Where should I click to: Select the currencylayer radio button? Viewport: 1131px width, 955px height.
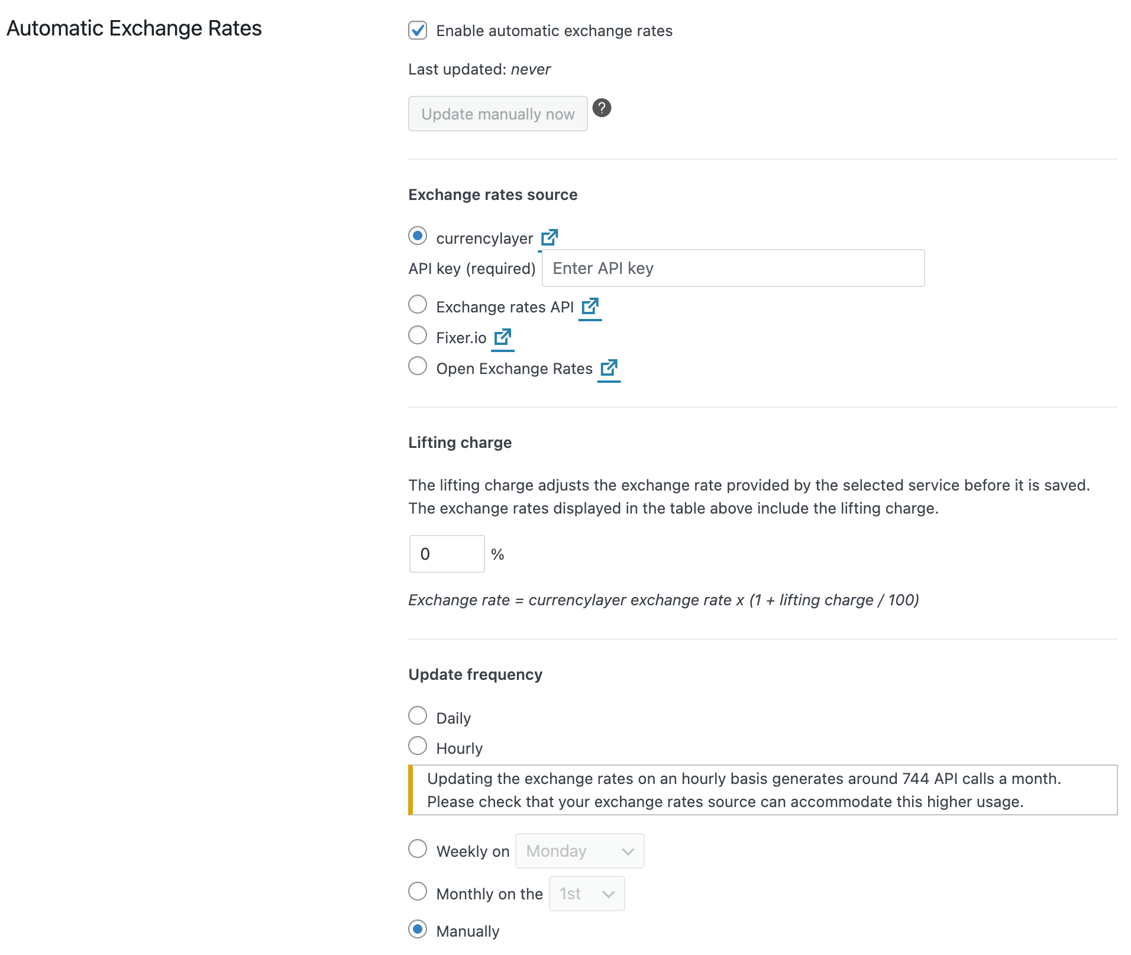418,236
